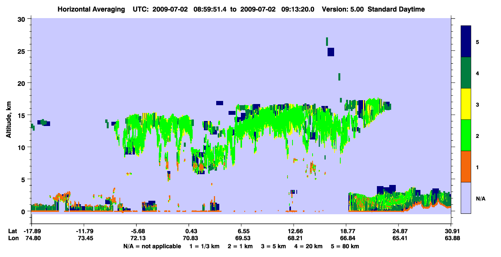Click the orange color bar segment labeled 1
The image size is (501, 257).
click(x=466, y=166)
